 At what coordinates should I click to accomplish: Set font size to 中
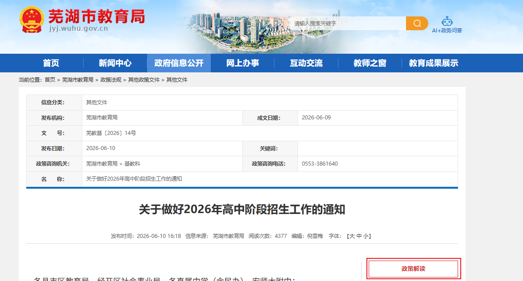pos(359,236)
